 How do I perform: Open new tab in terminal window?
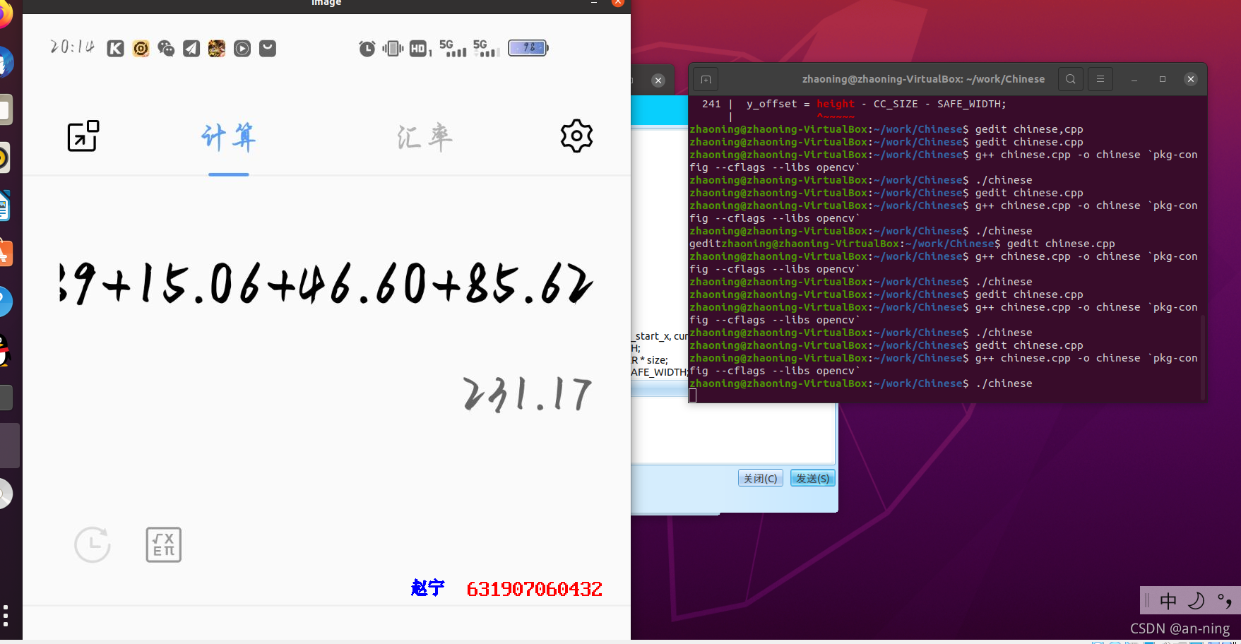[x=706, y=79]
